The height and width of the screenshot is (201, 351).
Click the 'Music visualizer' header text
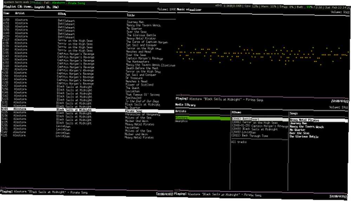189,9
